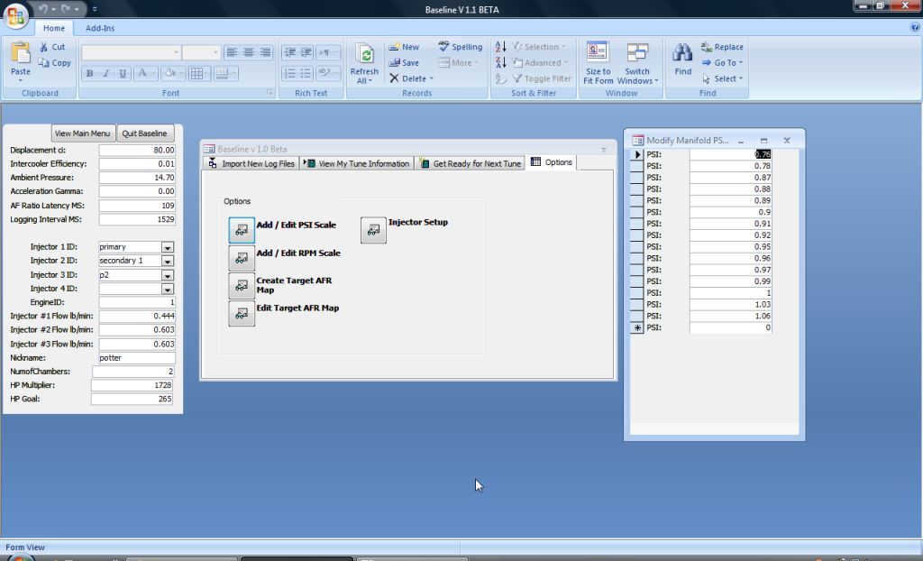Viewport: 923px width, 561px height.
Task: Click the Paste clipboard icon
Action: [20, 54]
